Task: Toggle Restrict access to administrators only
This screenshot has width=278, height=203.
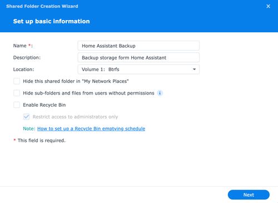Action: tap(26, 117)
